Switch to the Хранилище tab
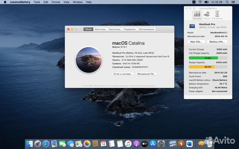 115,29
